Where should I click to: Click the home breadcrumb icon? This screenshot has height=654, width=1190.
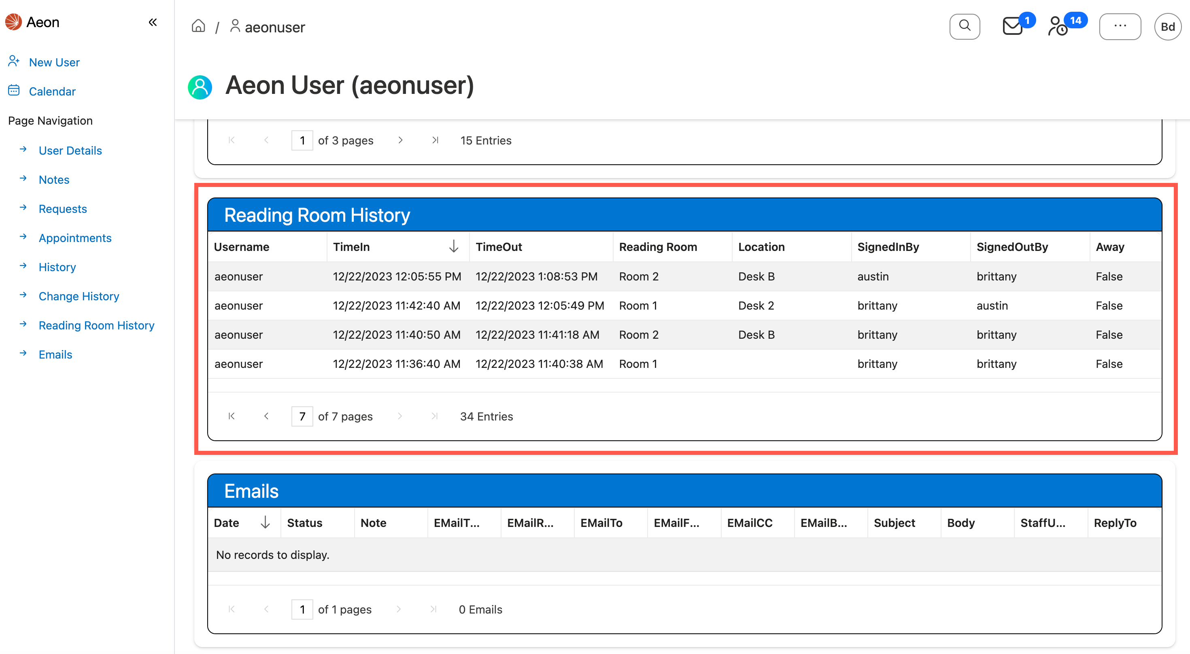pos(198,26)
